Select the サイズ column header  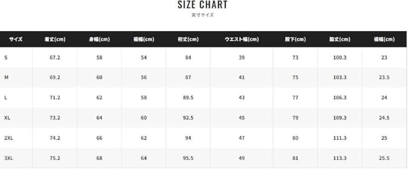(x=16, y=39)
